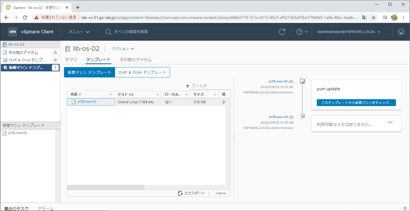Open ol78-min-01 link in table

[x=87, y=102]
